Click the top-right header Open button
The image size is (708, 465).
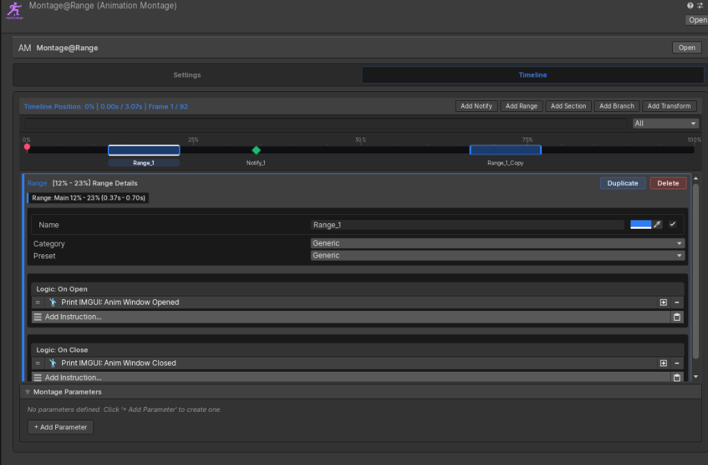(x=697, y=20)
